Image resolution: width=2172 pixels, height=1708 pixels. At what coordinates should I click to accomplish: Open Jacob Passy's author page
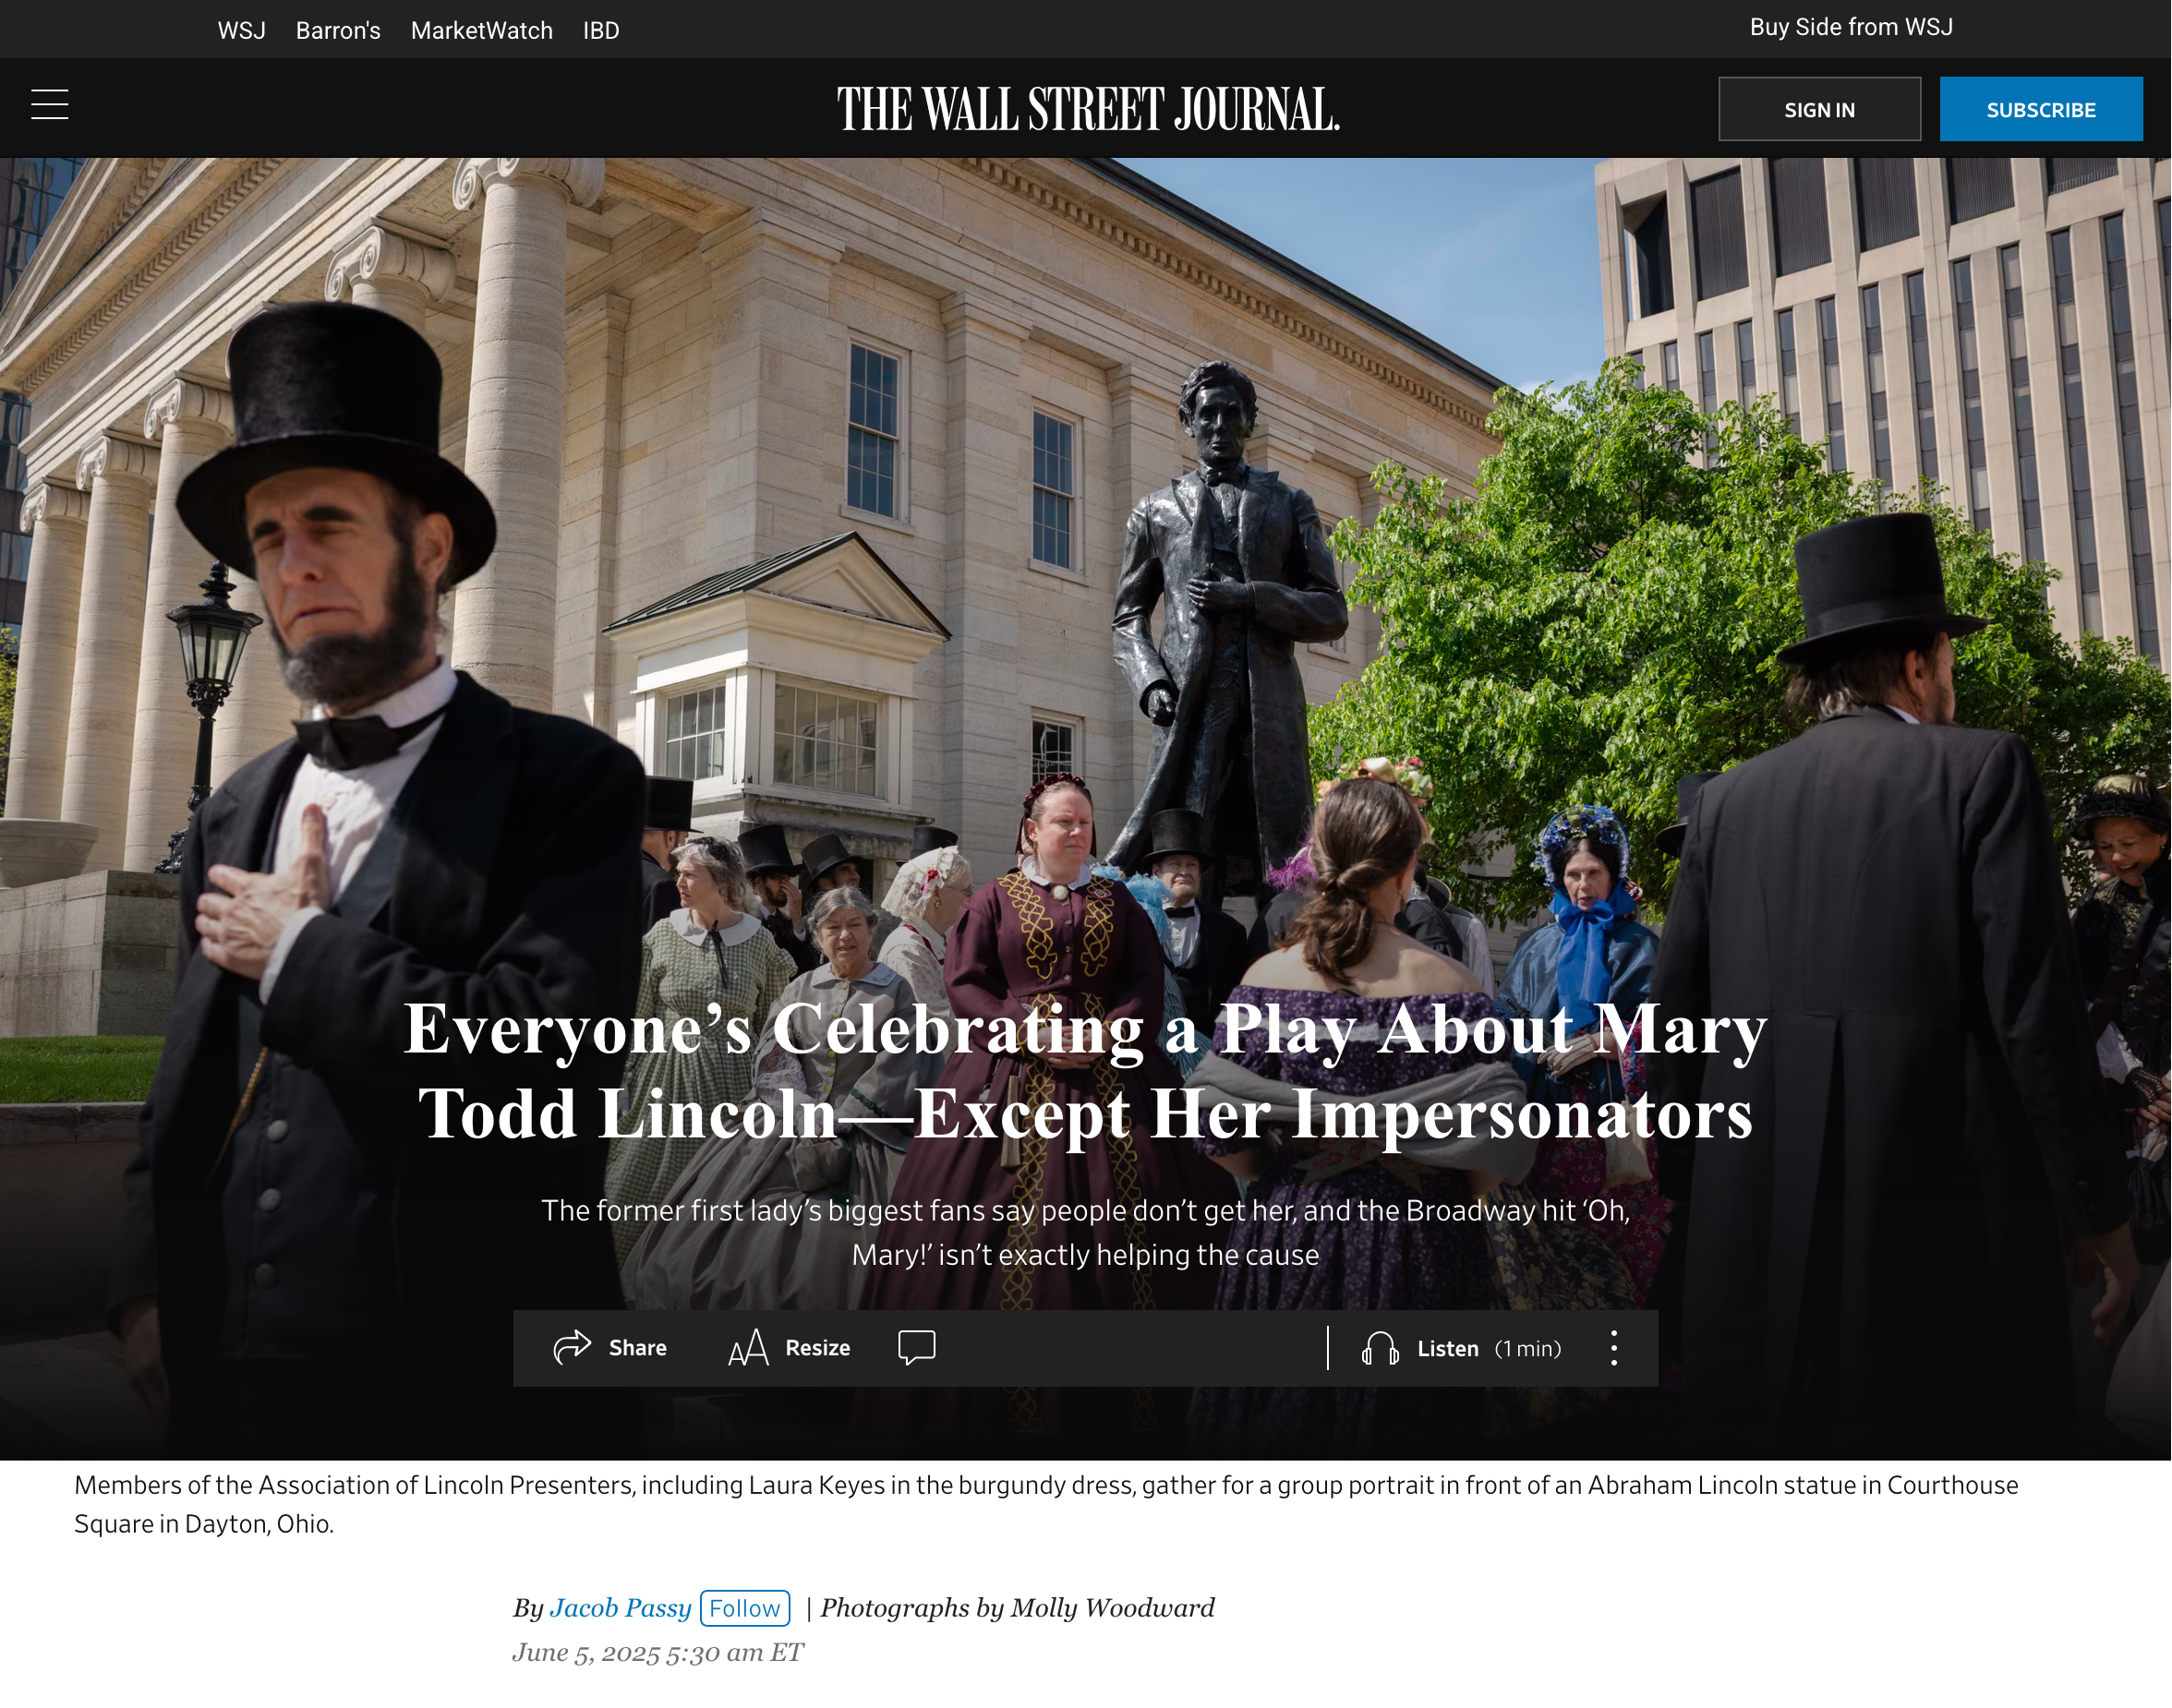[620, 1608]
